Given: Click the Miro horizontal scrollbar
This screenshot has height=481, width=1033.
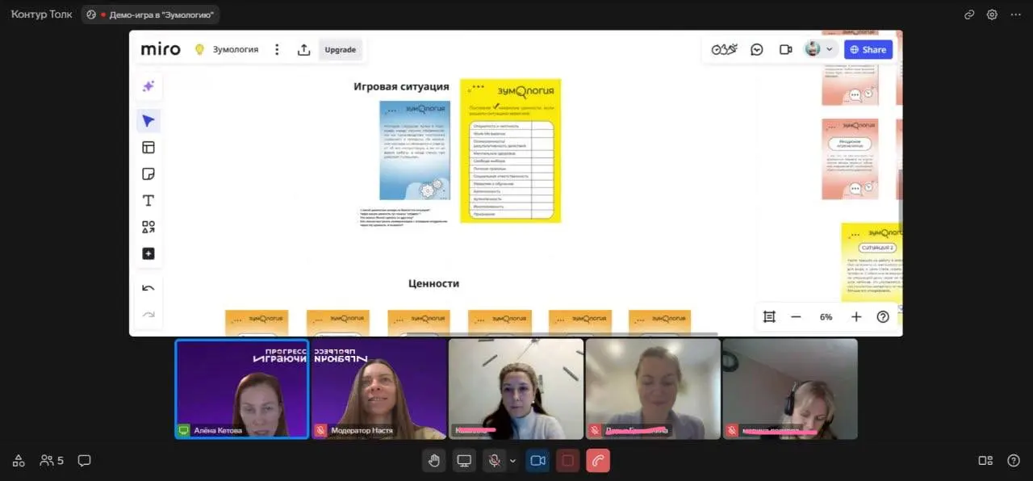Looking at the screenshot, I should (x=561, y=333).
